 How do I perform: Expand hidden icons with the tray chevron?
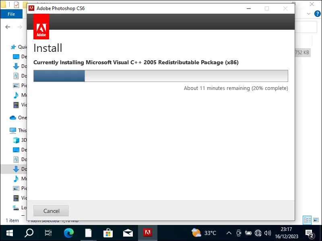[229, 232]
